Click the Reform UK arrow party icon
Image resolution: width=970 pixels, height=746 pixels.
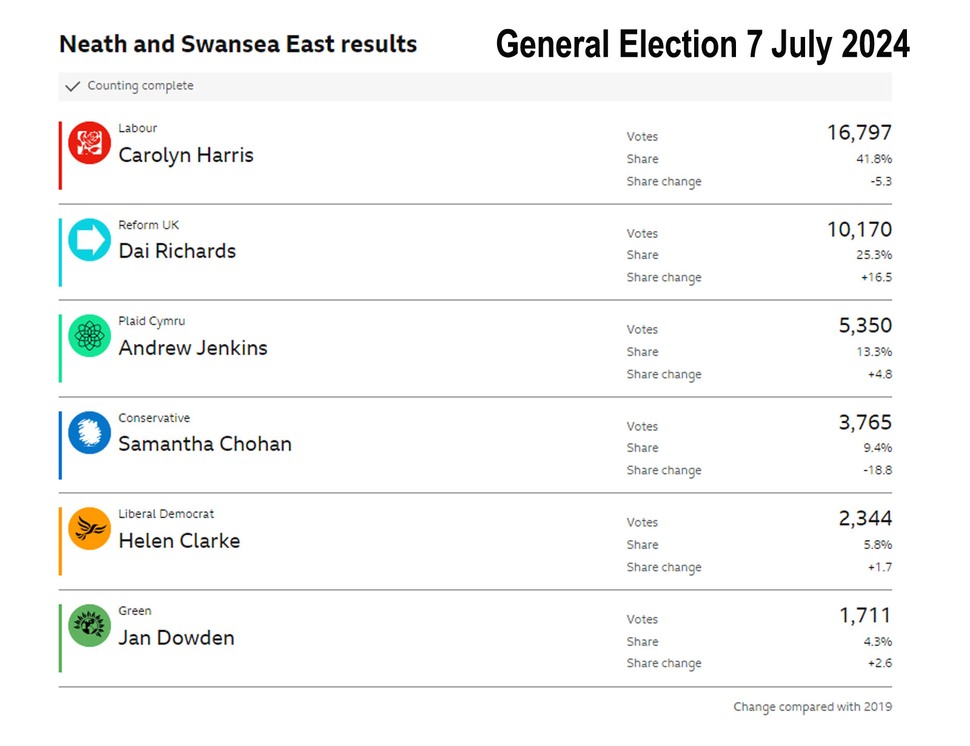click(90, 240)
